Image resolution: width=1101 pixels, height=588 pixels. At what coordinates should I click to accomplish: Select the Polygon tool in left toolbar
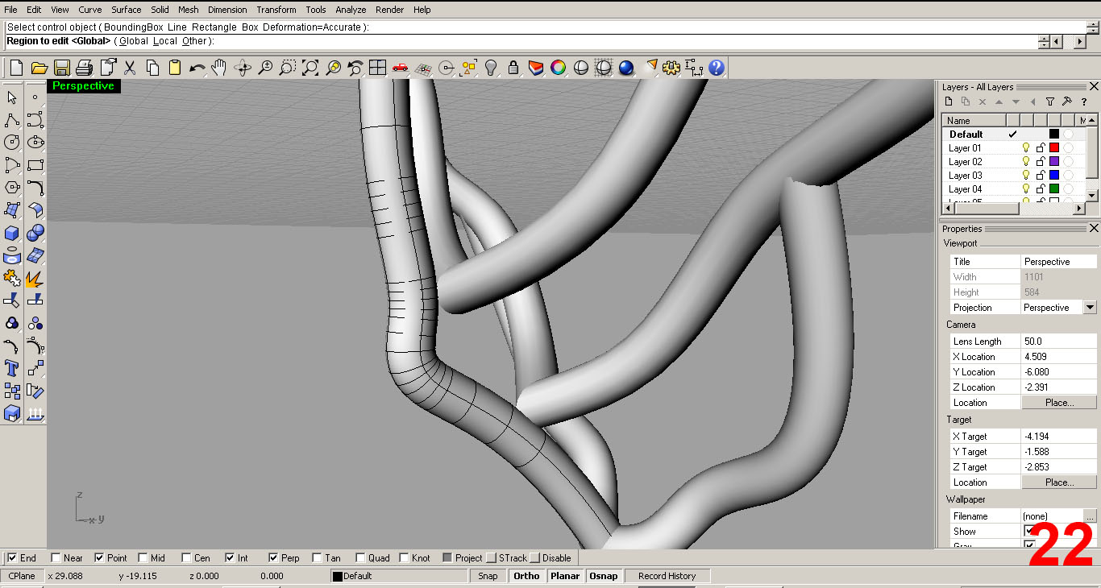coord(12,188)
